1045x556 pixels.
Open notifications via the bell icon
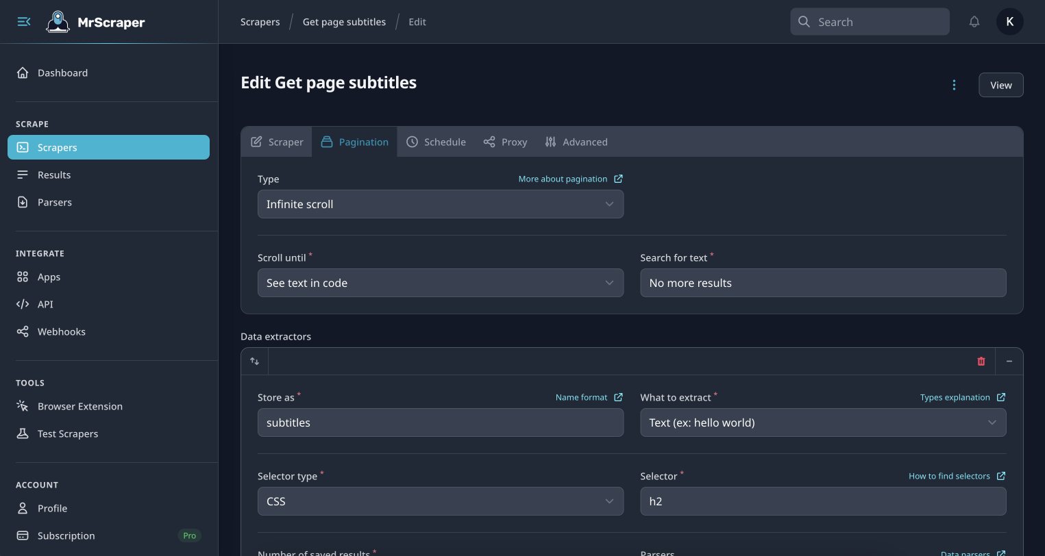coord(974,21)
